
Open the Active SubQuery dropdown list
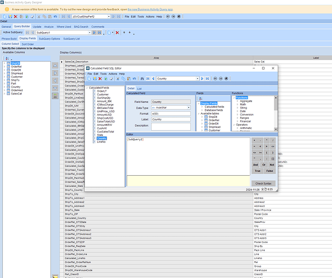click(89, 33)
